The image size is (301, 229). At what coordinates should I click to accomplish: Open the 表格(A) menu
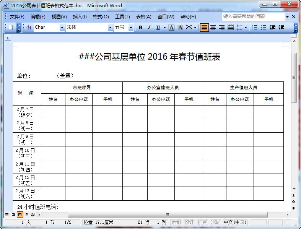click(143, 17)
